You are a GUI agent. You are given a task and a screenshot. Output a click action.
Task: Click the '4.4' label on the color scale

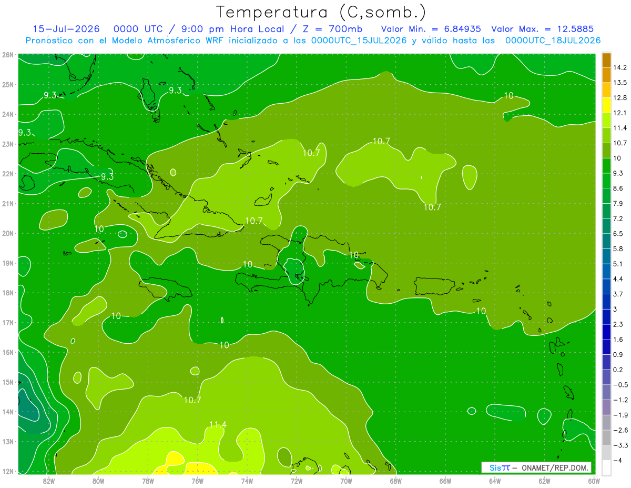click(x=618, y=278)
